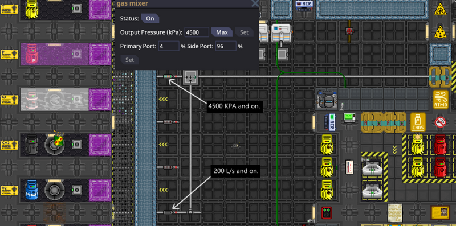The width and height of the screenshot is (456, 226).
Task: Click the lower red canister
Action: (440, 167)
